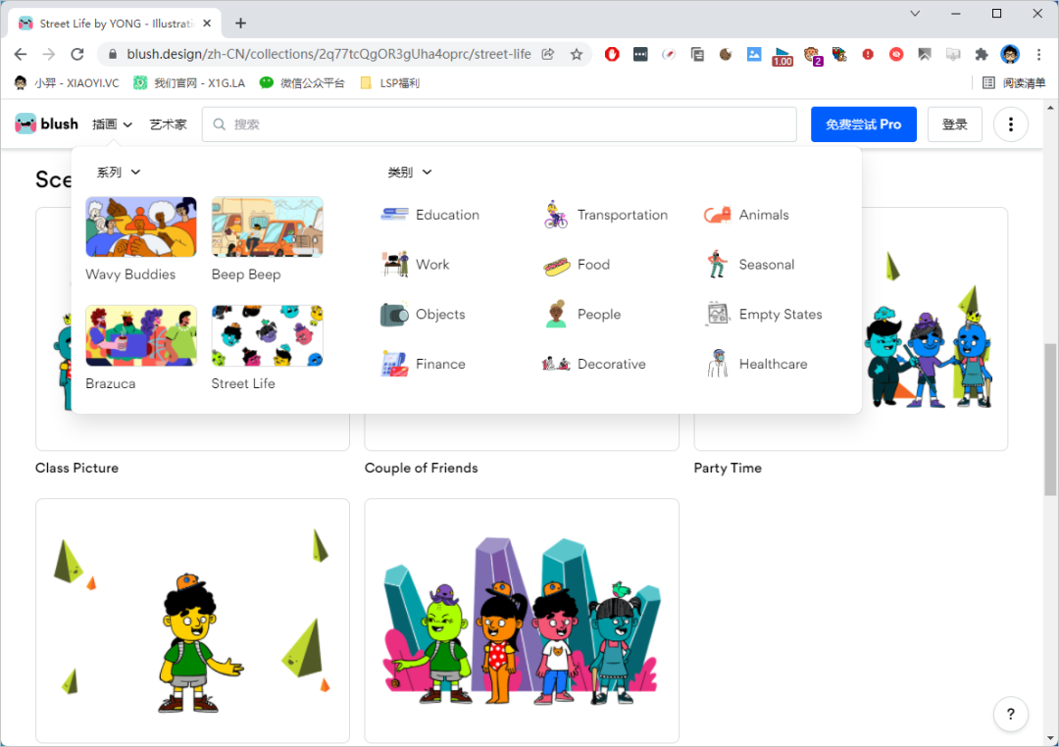Reload the page
Viewport: 1059px width, 747px height.
pyautogui.click(x=77, y=54)
